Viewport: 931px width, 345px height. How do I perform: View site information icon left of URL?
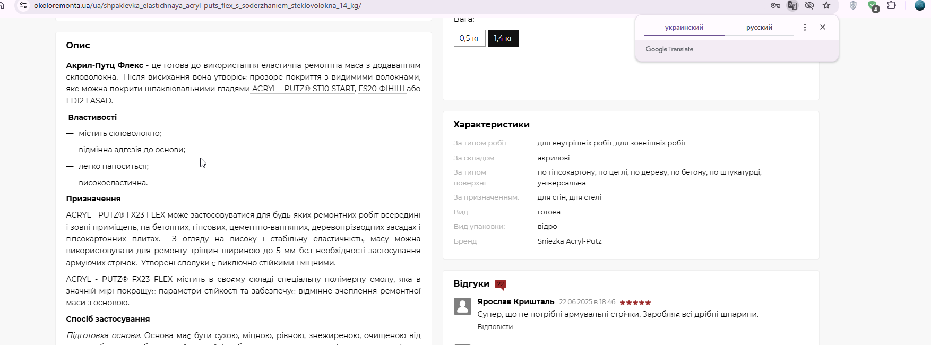tap(23, 5)
